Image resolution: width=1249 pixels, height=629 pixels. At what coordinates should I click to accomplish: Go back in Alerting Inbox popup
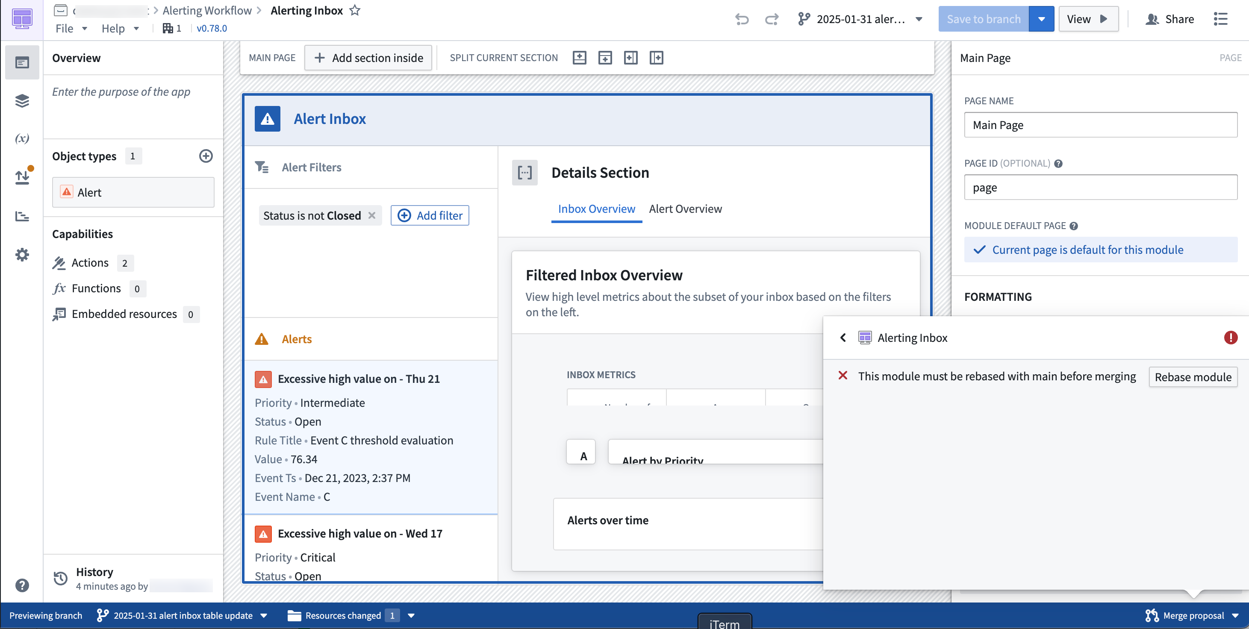(842, 338)
